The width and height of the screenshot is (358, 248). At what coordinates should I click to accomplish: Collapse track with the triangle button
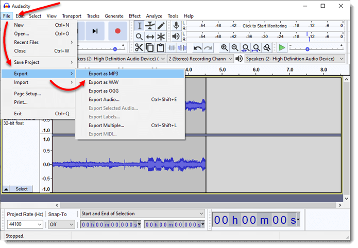pos(6,189)
